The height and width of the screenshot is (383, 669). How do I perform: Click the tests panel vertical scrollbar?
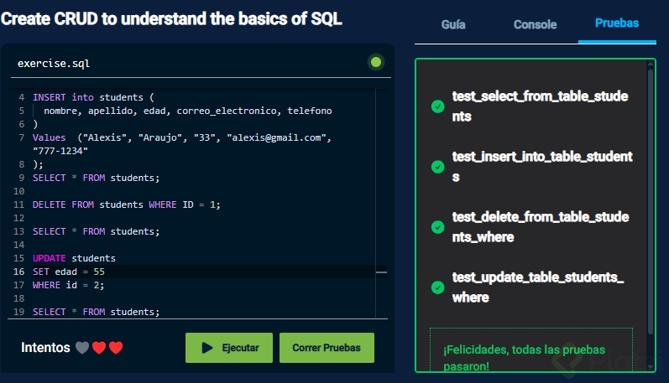[651, 201]
